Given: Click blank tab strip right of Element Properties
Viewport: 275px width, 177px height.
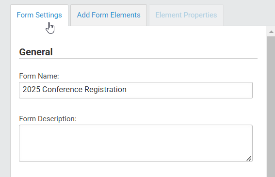Looking at the screenshot, I should tap(249, 15).
